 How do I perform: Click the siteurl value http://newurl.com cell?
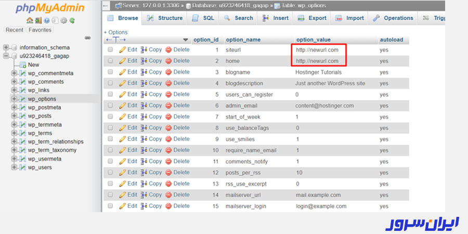click(317, 50)
